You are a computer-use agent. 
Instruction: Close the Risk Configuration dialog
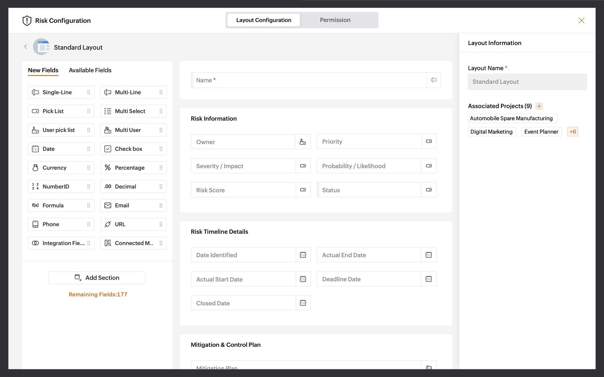(x=581, y=21)
